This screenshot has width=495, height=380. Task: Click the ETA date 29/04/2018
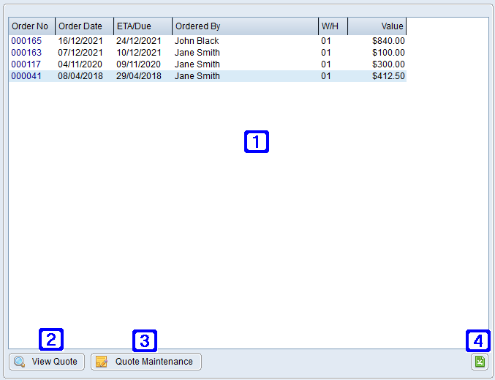[x=139, y=76]
